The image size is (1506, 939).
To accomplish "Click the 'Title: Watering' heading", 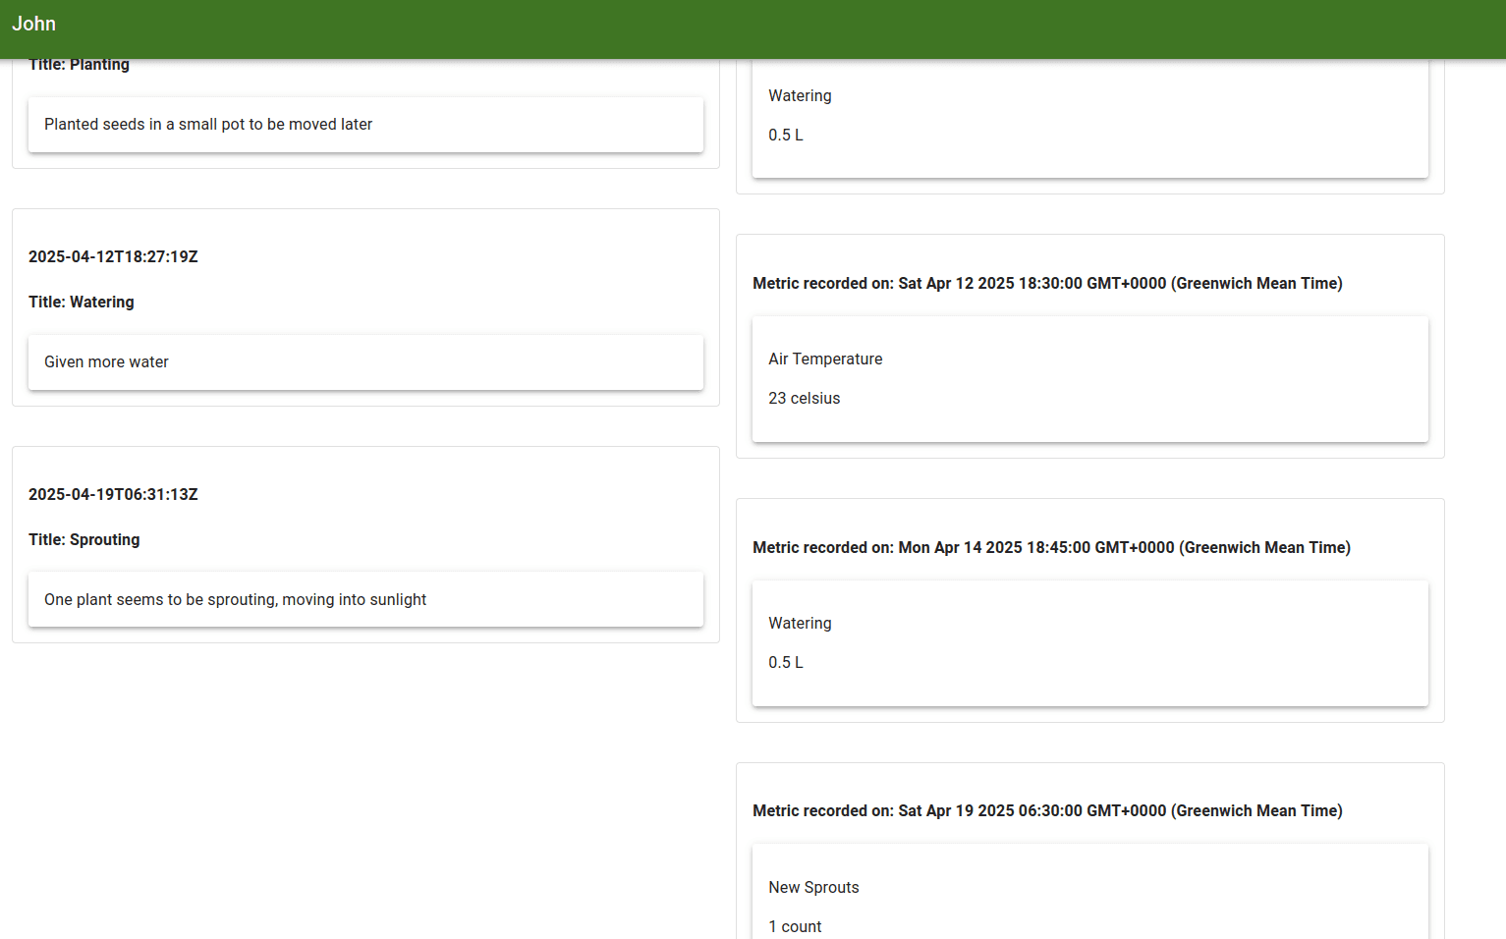I will [82, 302].
